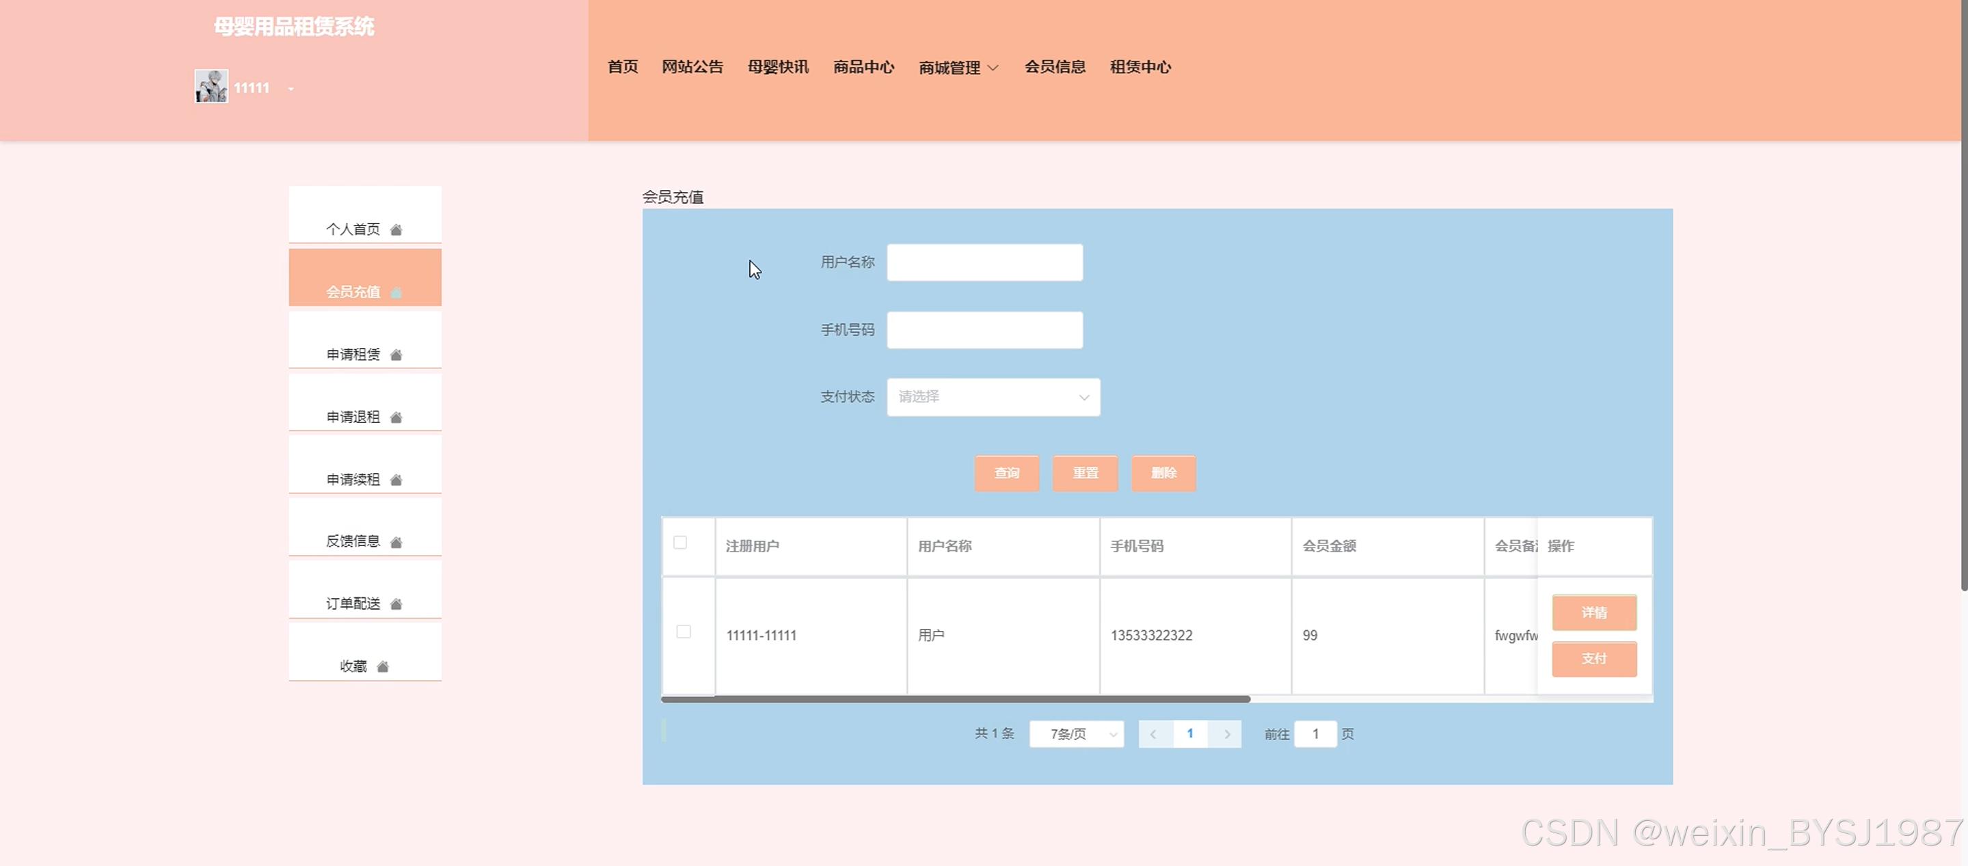Click home icon beside 个人首页
Screen dimensions: 1968x866
point(396,230)
